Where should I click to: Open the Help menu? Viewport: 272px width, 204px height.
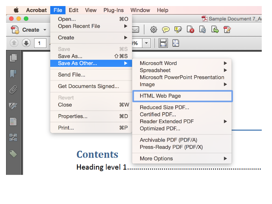[x=162, y=10]
